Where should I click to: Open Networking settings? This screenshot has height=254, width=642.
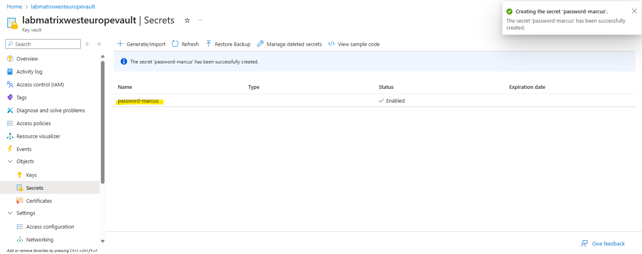[x=40, y=239]
